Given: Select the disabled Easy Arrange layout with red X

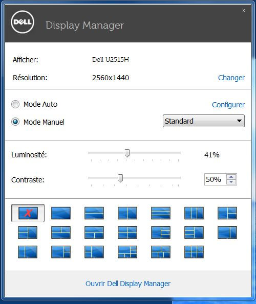Looking at the screenshot, I should [x=28, y=213].
